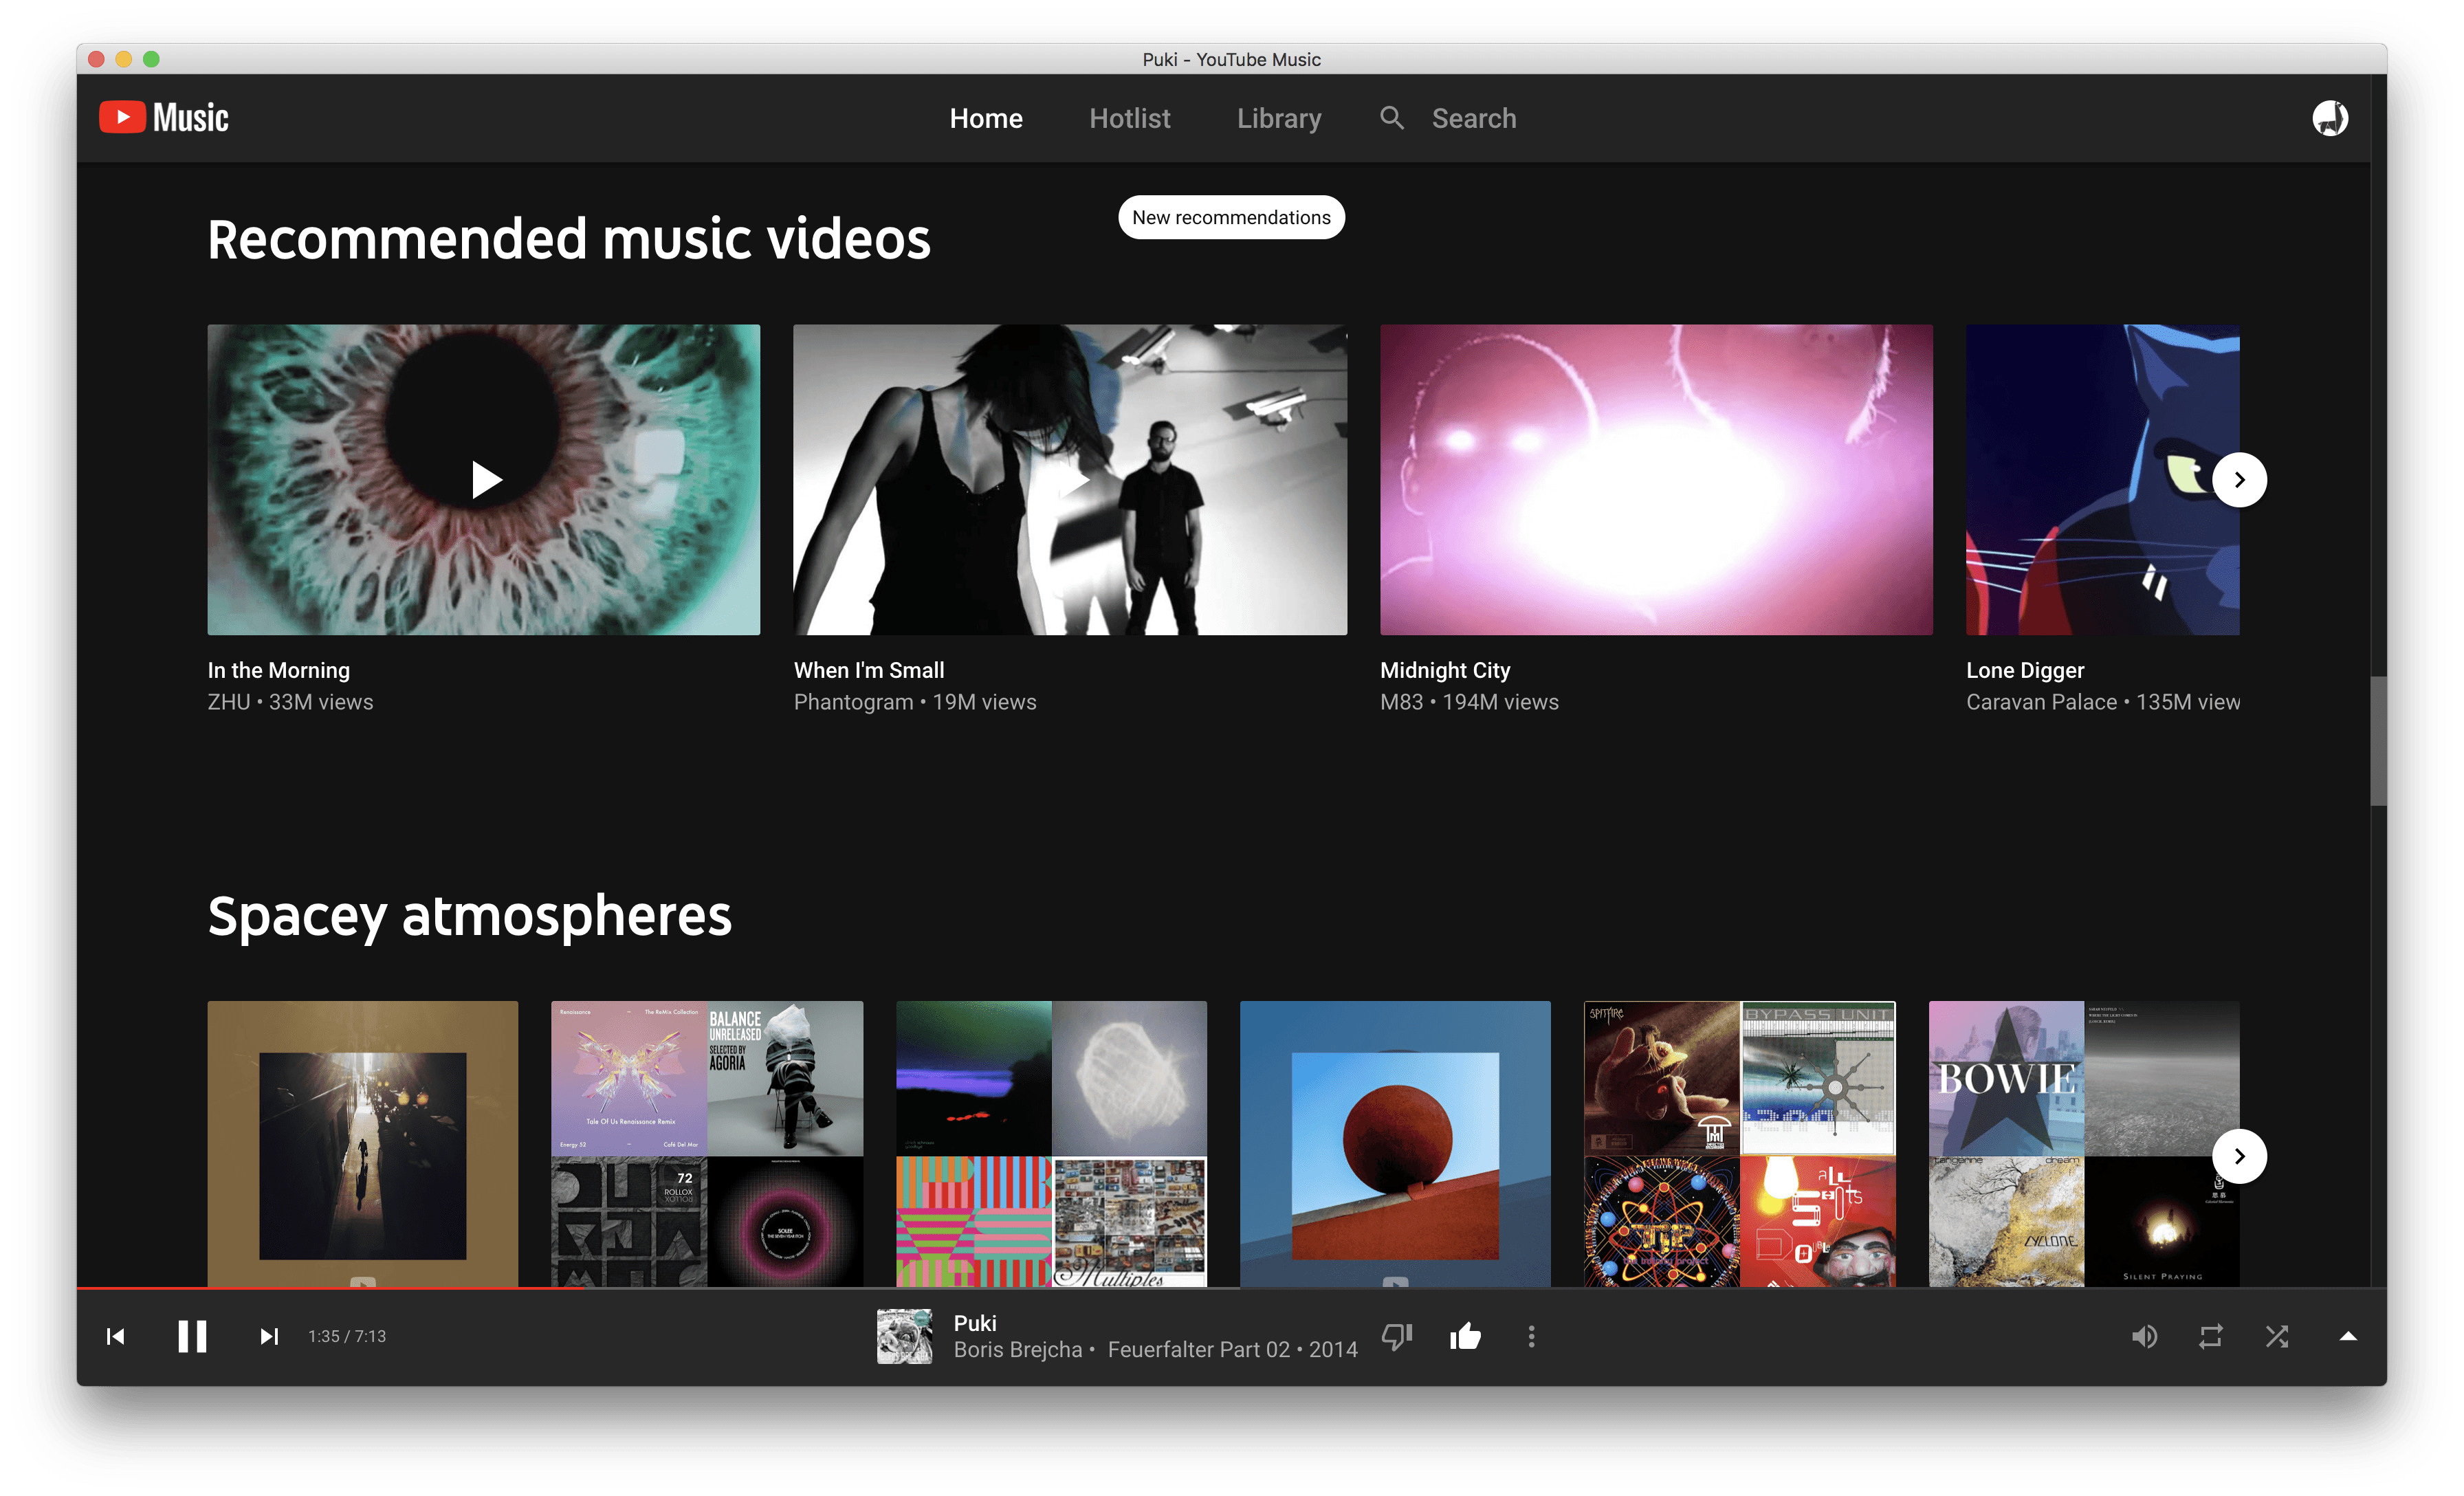Click the volume speaker icon
The image size is (2464, 1496).
coord(2144,1336)
